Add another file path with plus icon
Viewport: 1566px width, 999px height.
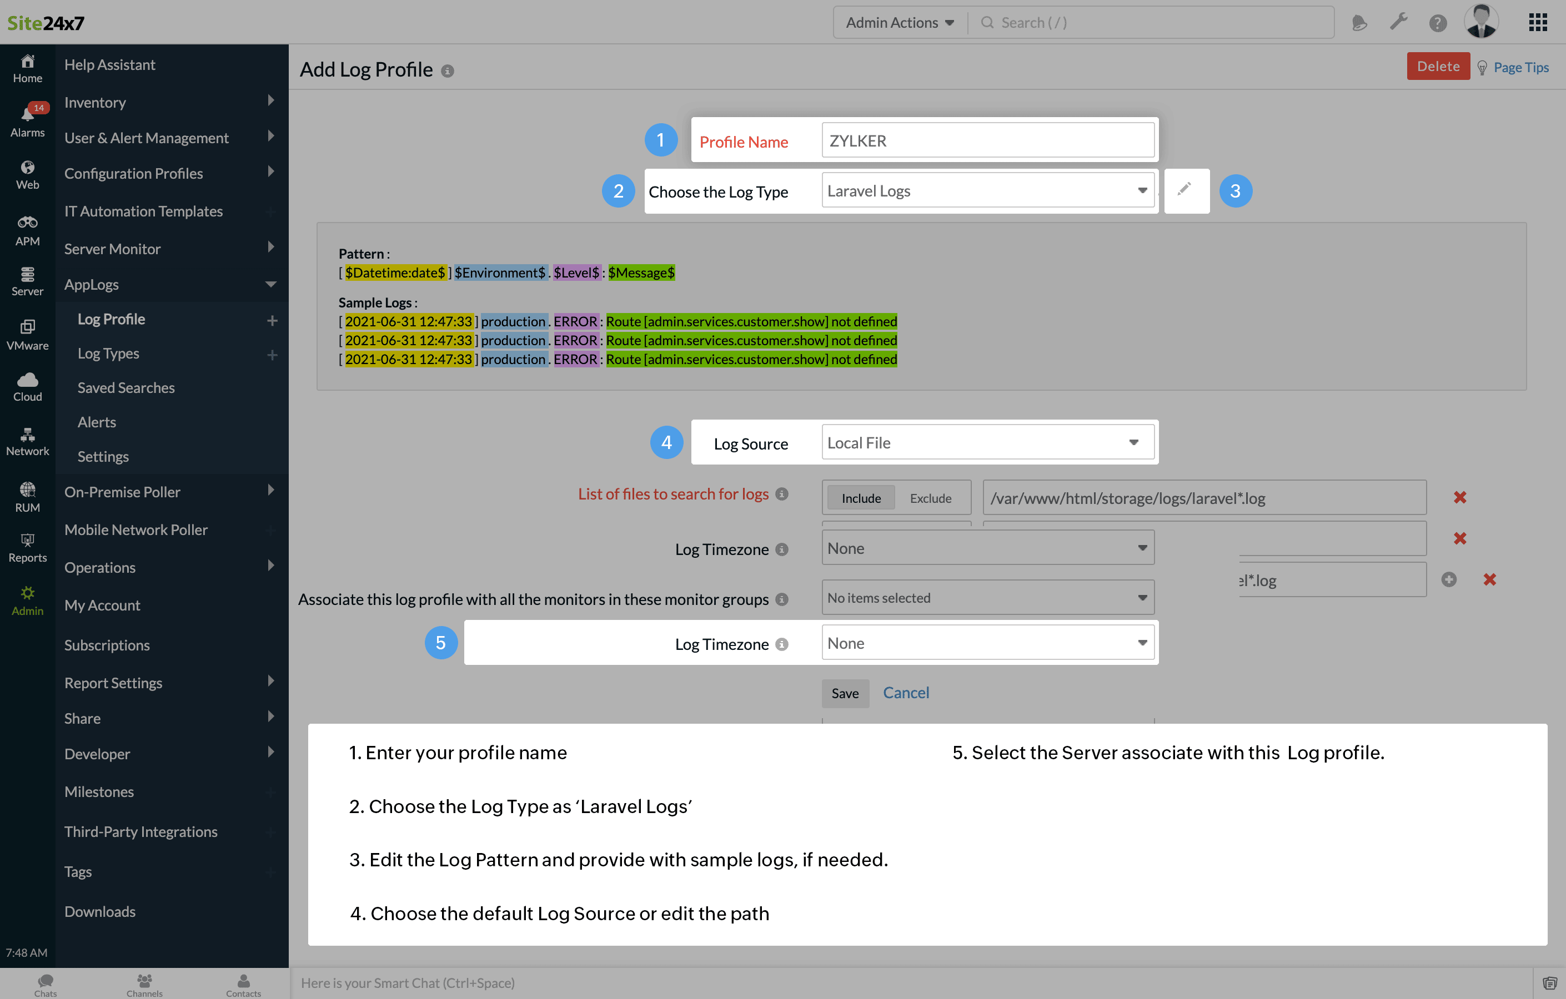(1448, 580)
